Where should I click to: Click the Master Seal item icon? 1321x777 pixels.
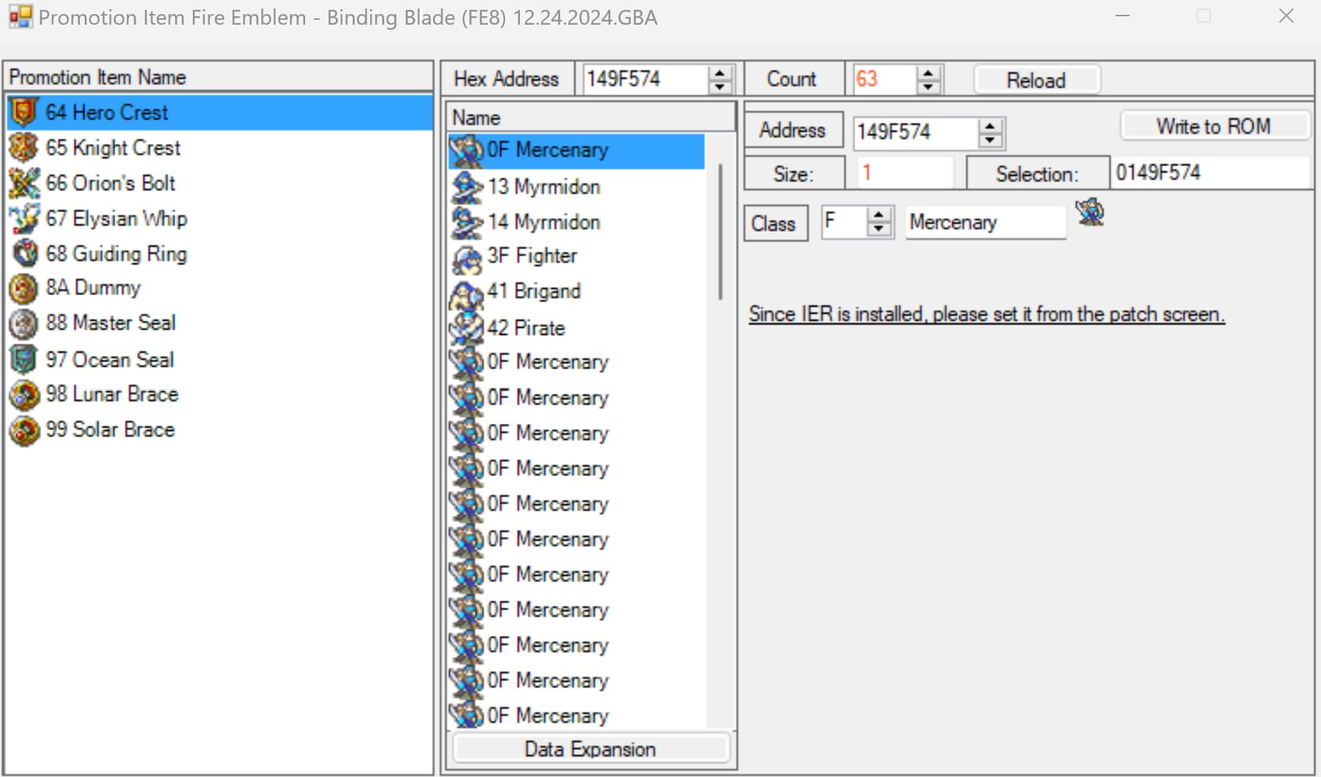tap(23, 324)
